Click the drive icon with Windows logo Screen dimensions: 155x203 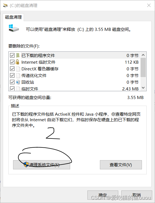(14, 28)
